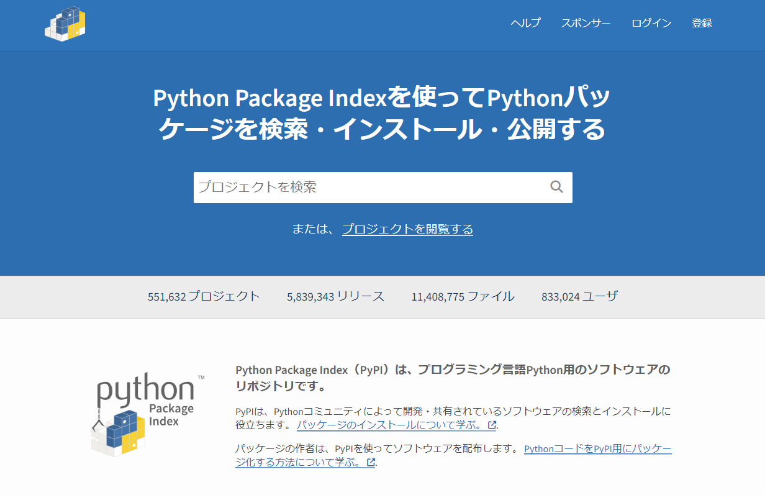Select 登録 to register an account
The width and height of the screenshot is (765, 495).
click(702, 23)
